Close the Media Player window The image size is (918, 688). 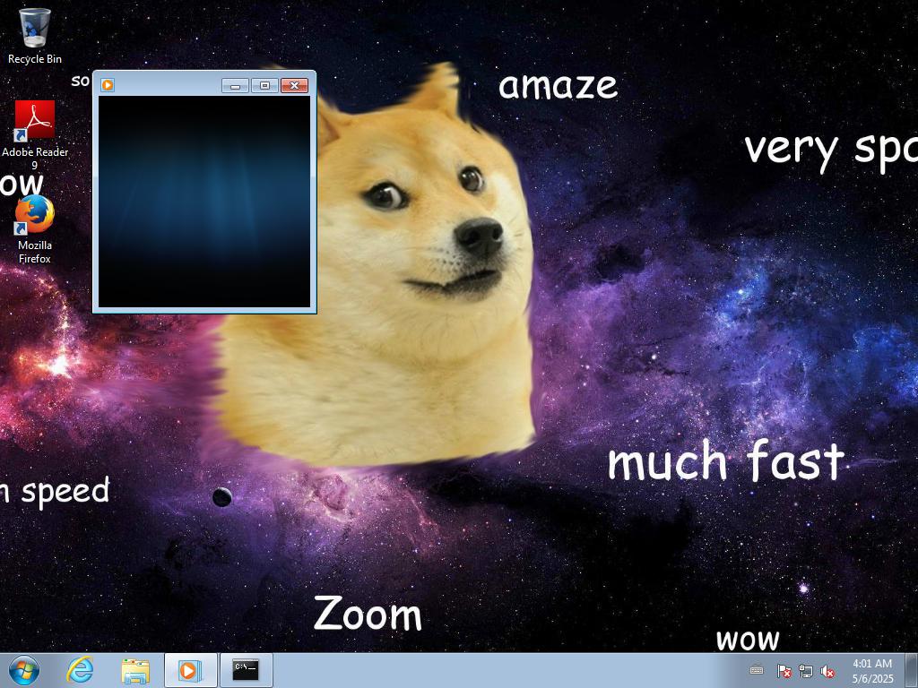294,85
